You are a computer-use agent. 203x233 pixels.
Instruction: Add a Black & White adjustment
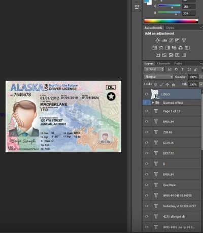[x=167, y=48]
